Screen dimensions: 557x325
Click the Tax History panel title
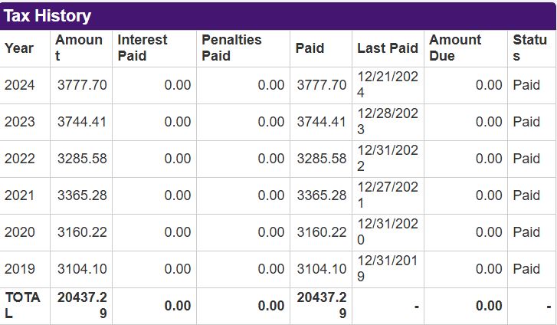point(48,15)
